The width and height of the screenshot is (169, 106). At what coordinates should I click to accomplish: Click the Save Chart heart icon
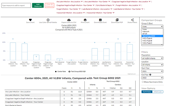[30, 20]
